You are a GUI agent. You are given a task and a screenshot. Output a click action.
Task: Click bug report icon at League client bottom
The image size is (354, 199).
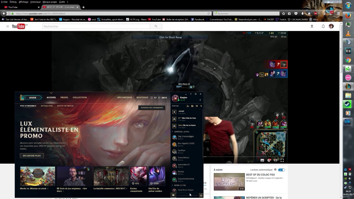pyautogui.click(x=201, y=195)
